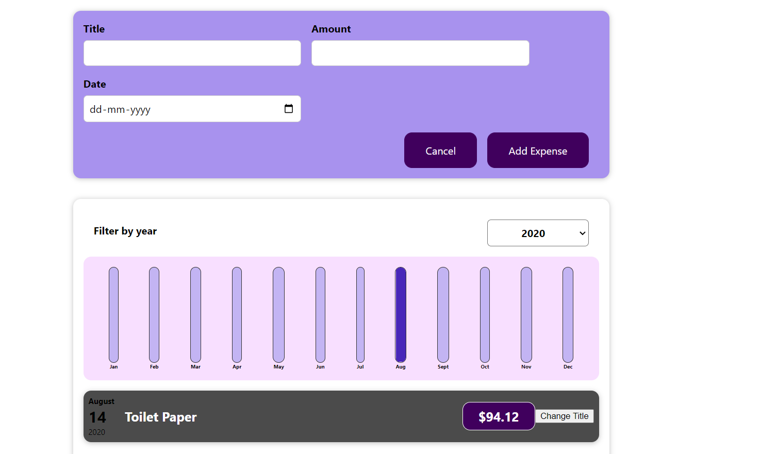Click the Amount field label
Image resolution: width=777 pixels, height=454 pixels.
331,29
